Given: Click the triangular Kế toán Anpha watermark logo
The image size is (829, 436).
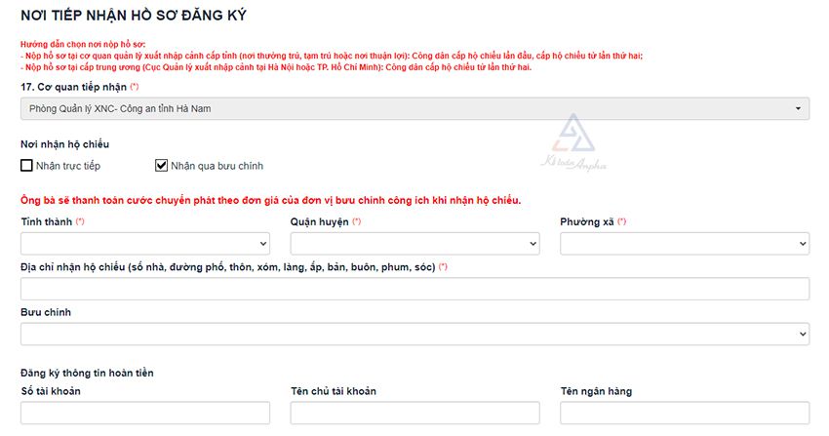Looking at the screenshot, I should click(x=572, y=135).
